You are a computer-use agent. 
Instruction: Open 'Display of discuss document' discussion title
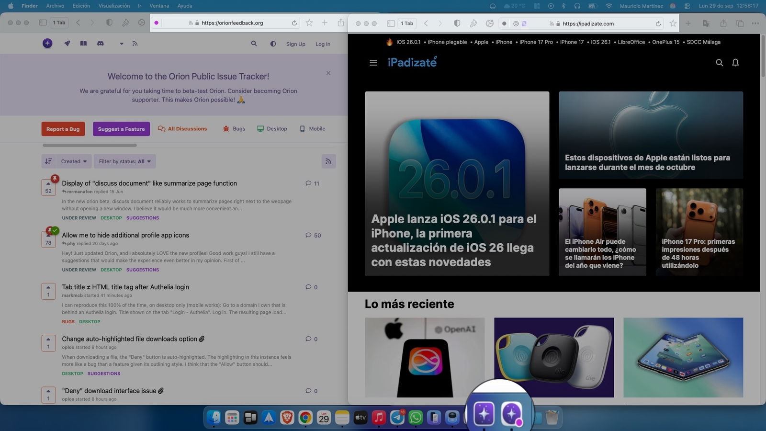click(x=149, y=183)
